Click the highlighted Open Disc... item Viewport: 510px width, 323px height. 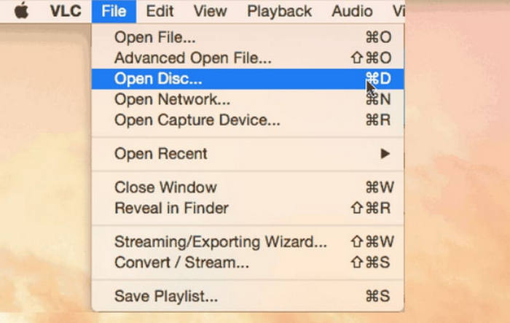tap(248, 79)
